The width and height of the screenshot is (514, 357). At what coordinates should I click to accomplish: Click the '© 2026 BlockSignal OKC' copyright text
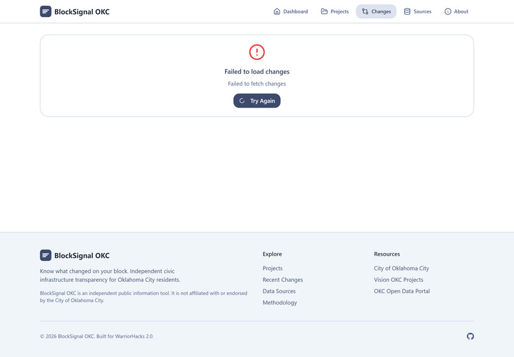coord(97,337)
